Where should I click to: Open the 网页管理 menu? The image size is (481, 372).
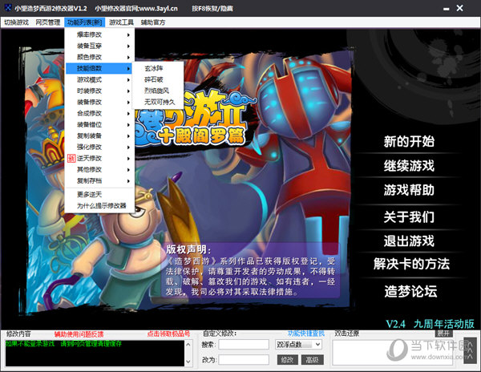tap(48, 22)
